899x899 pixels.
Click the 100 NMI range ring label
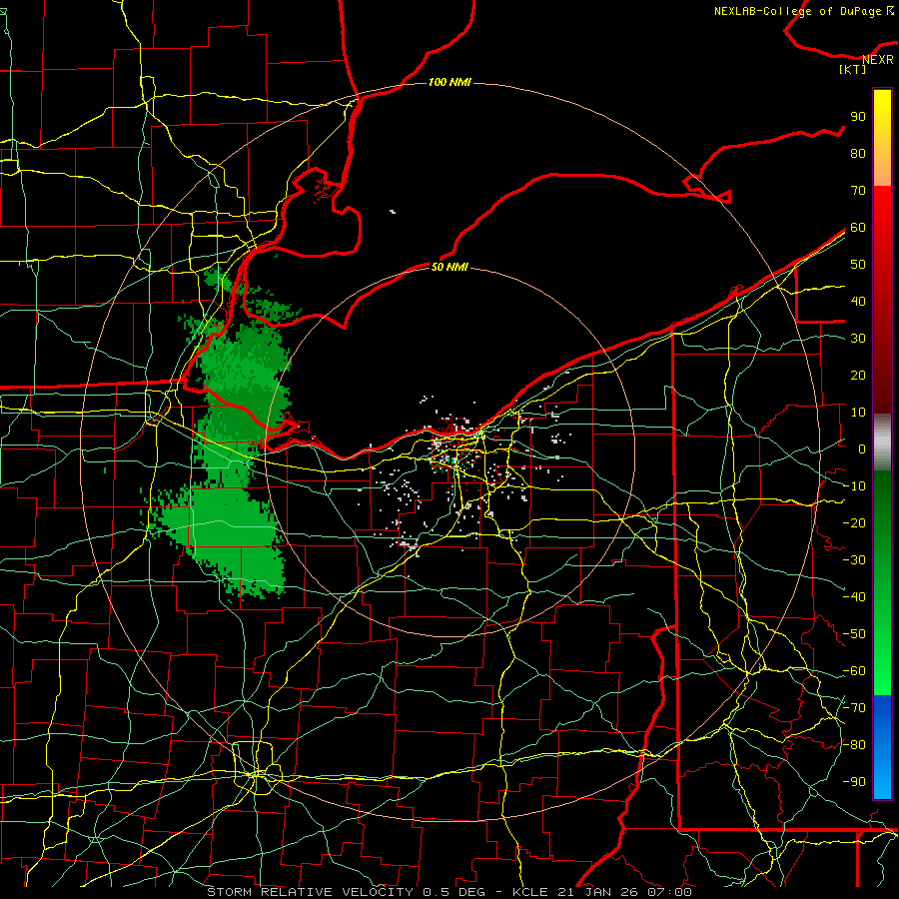[x=449, y=82]
